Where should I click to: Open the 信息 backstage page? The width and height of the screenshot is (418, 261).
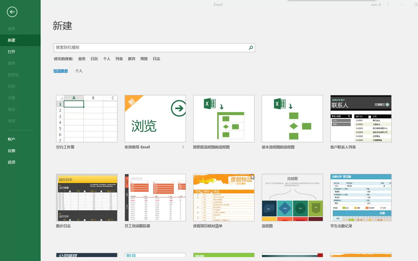12,29
